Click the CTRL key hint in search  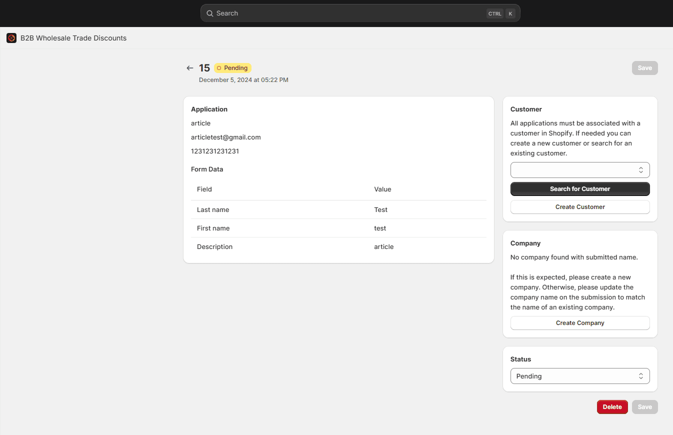[495, 13]
